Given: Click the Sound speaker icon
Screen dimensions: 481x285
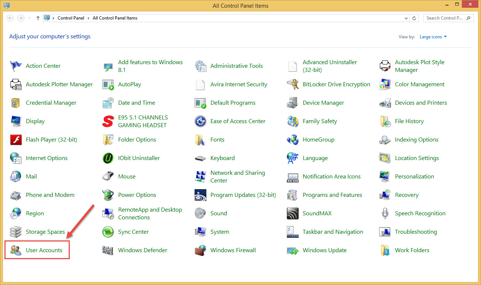Looking at the screenshot, I should 200,213.
